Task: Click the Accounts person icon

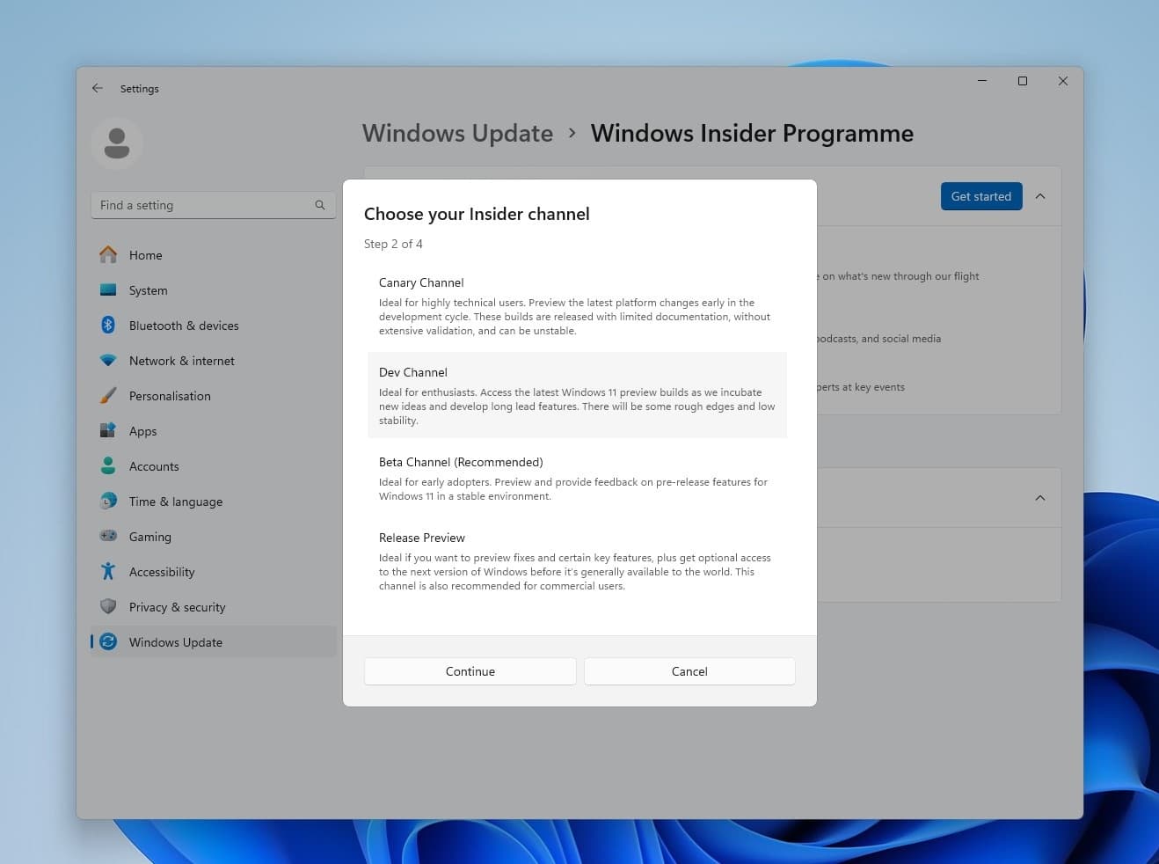Action: pyautogui.click(x=108, y=465)
